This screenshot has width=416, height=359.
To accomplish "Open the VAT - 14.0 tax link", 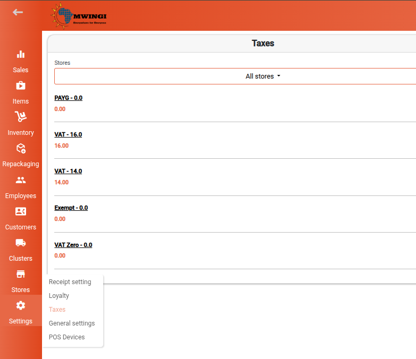I will coord(68,171).
